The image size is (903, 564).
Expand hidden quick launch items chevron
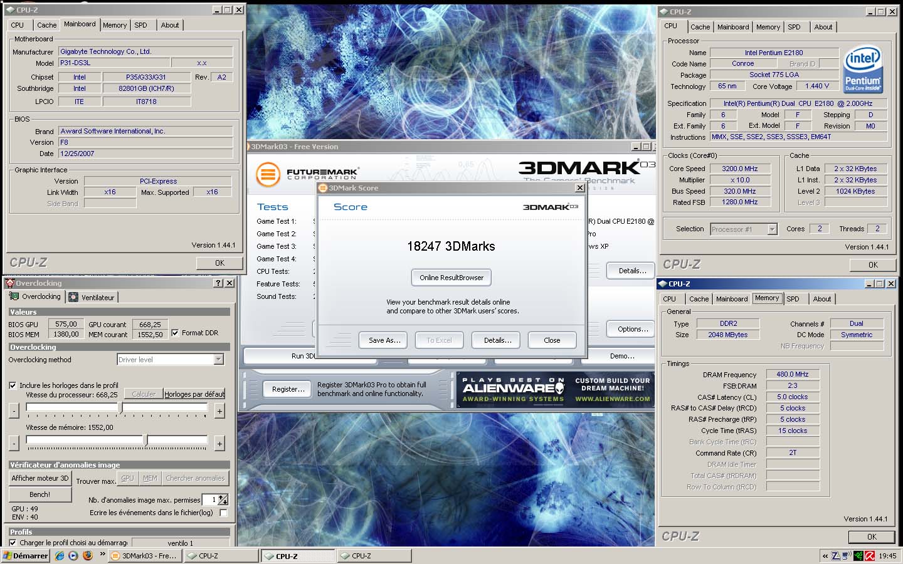102,554
